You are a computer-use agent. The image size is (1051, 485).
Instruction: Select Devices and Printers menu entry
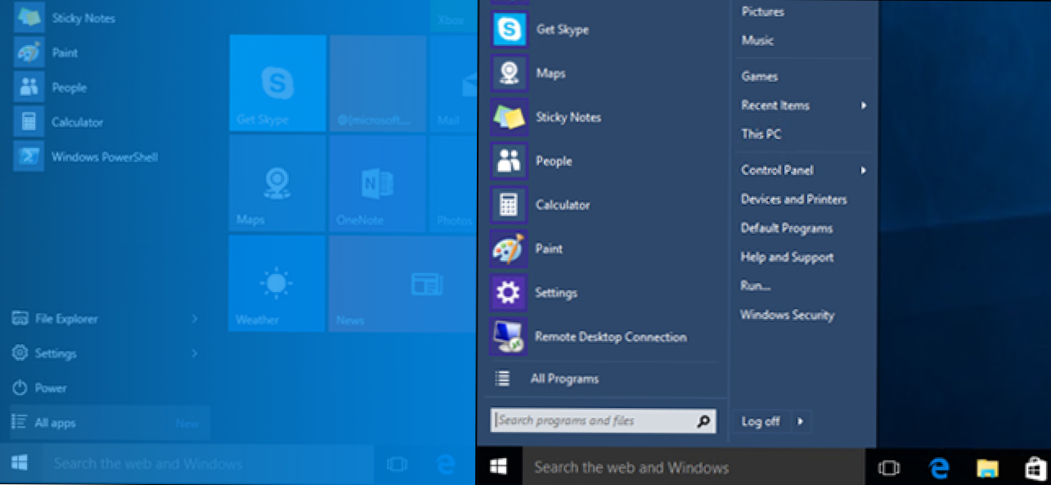click(x=793, y=200)
